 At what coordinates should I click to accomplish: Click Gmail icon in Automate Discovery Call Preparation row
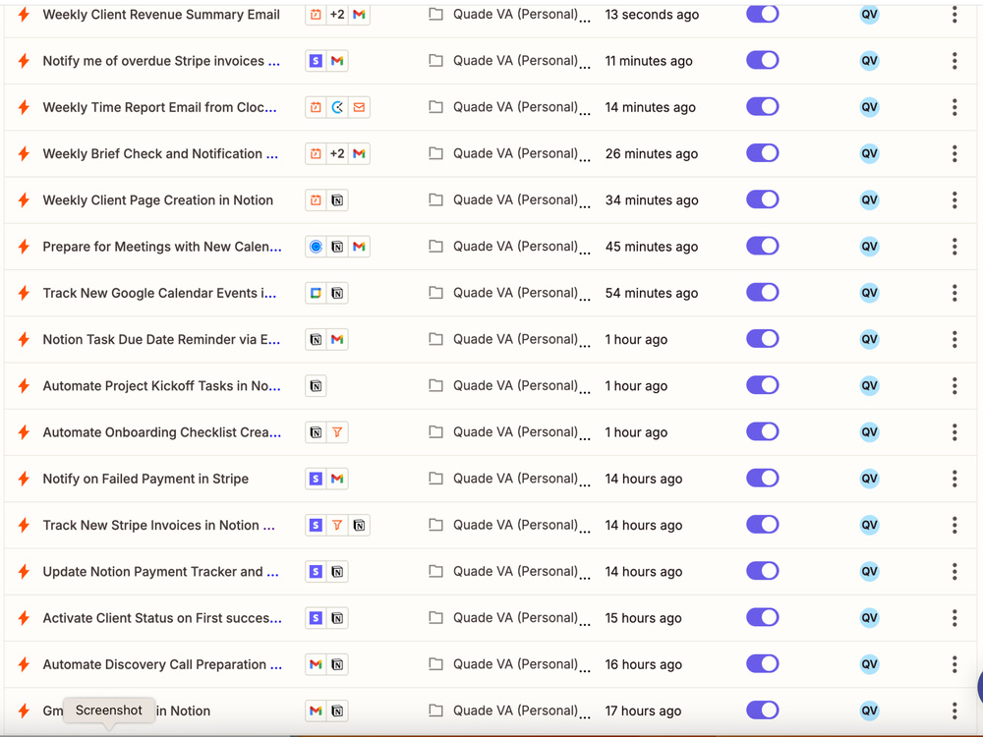click(x=316, y=663)
